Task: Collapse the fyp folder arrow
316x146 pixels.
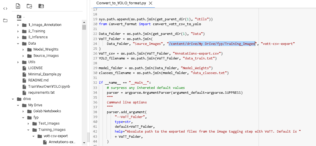Action: 23,117
